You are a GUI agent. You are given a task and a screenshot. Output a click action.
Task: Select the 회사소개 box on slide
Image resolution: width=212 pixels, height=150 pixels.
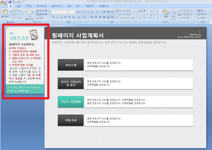click(x=70, y=65)
